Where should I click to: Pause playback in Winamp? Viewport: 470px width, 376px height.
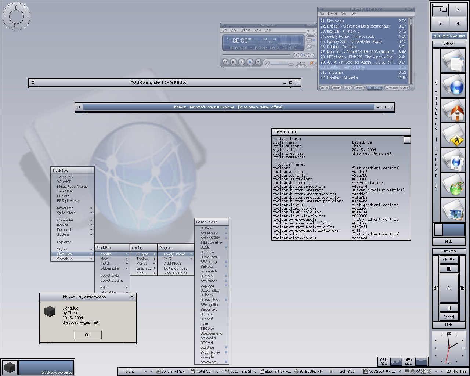241,62
